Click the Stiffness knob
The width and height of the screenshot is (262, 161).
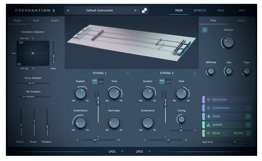pos(211,71)
